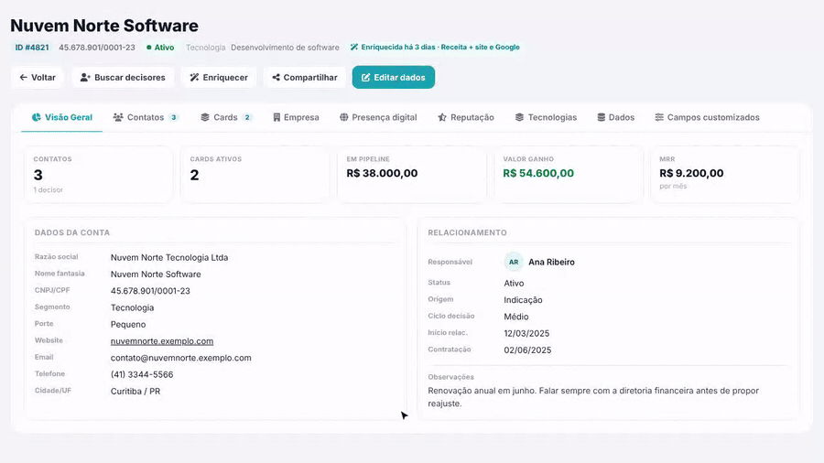Click the globe icon of Presença digital

343,117
